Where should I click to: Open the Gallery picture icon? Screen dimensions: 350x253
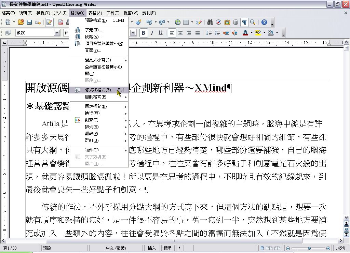coord(227,22)
